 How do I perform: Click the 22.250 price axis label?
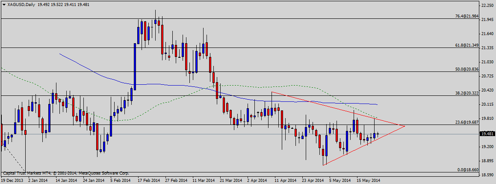click(487, 6)
